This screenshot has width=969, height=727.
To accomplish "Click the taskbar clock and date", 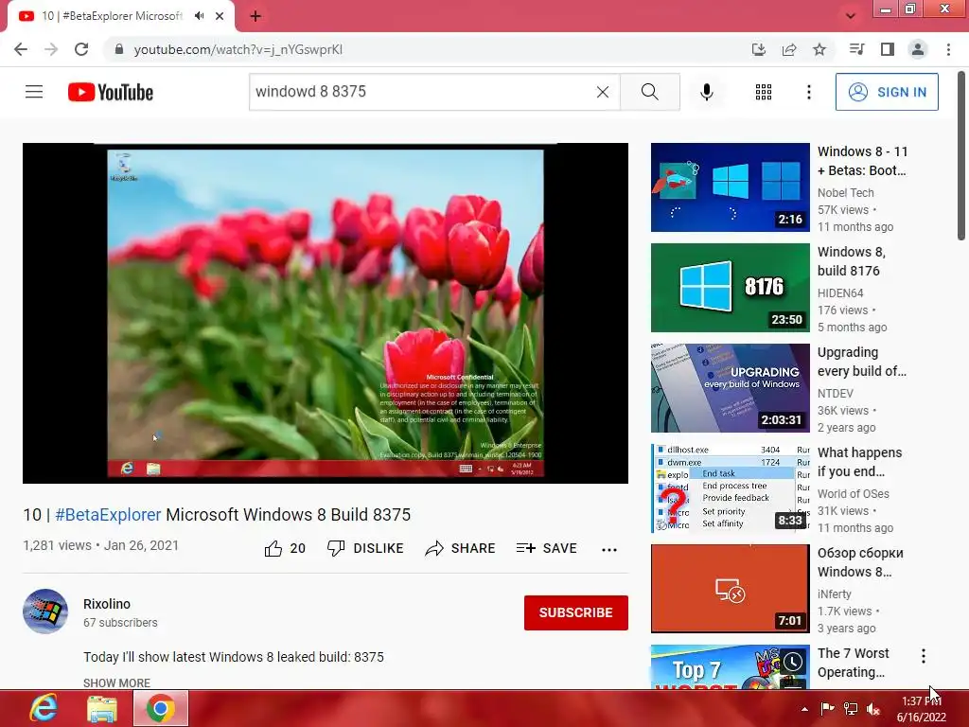I will point(921,709).
